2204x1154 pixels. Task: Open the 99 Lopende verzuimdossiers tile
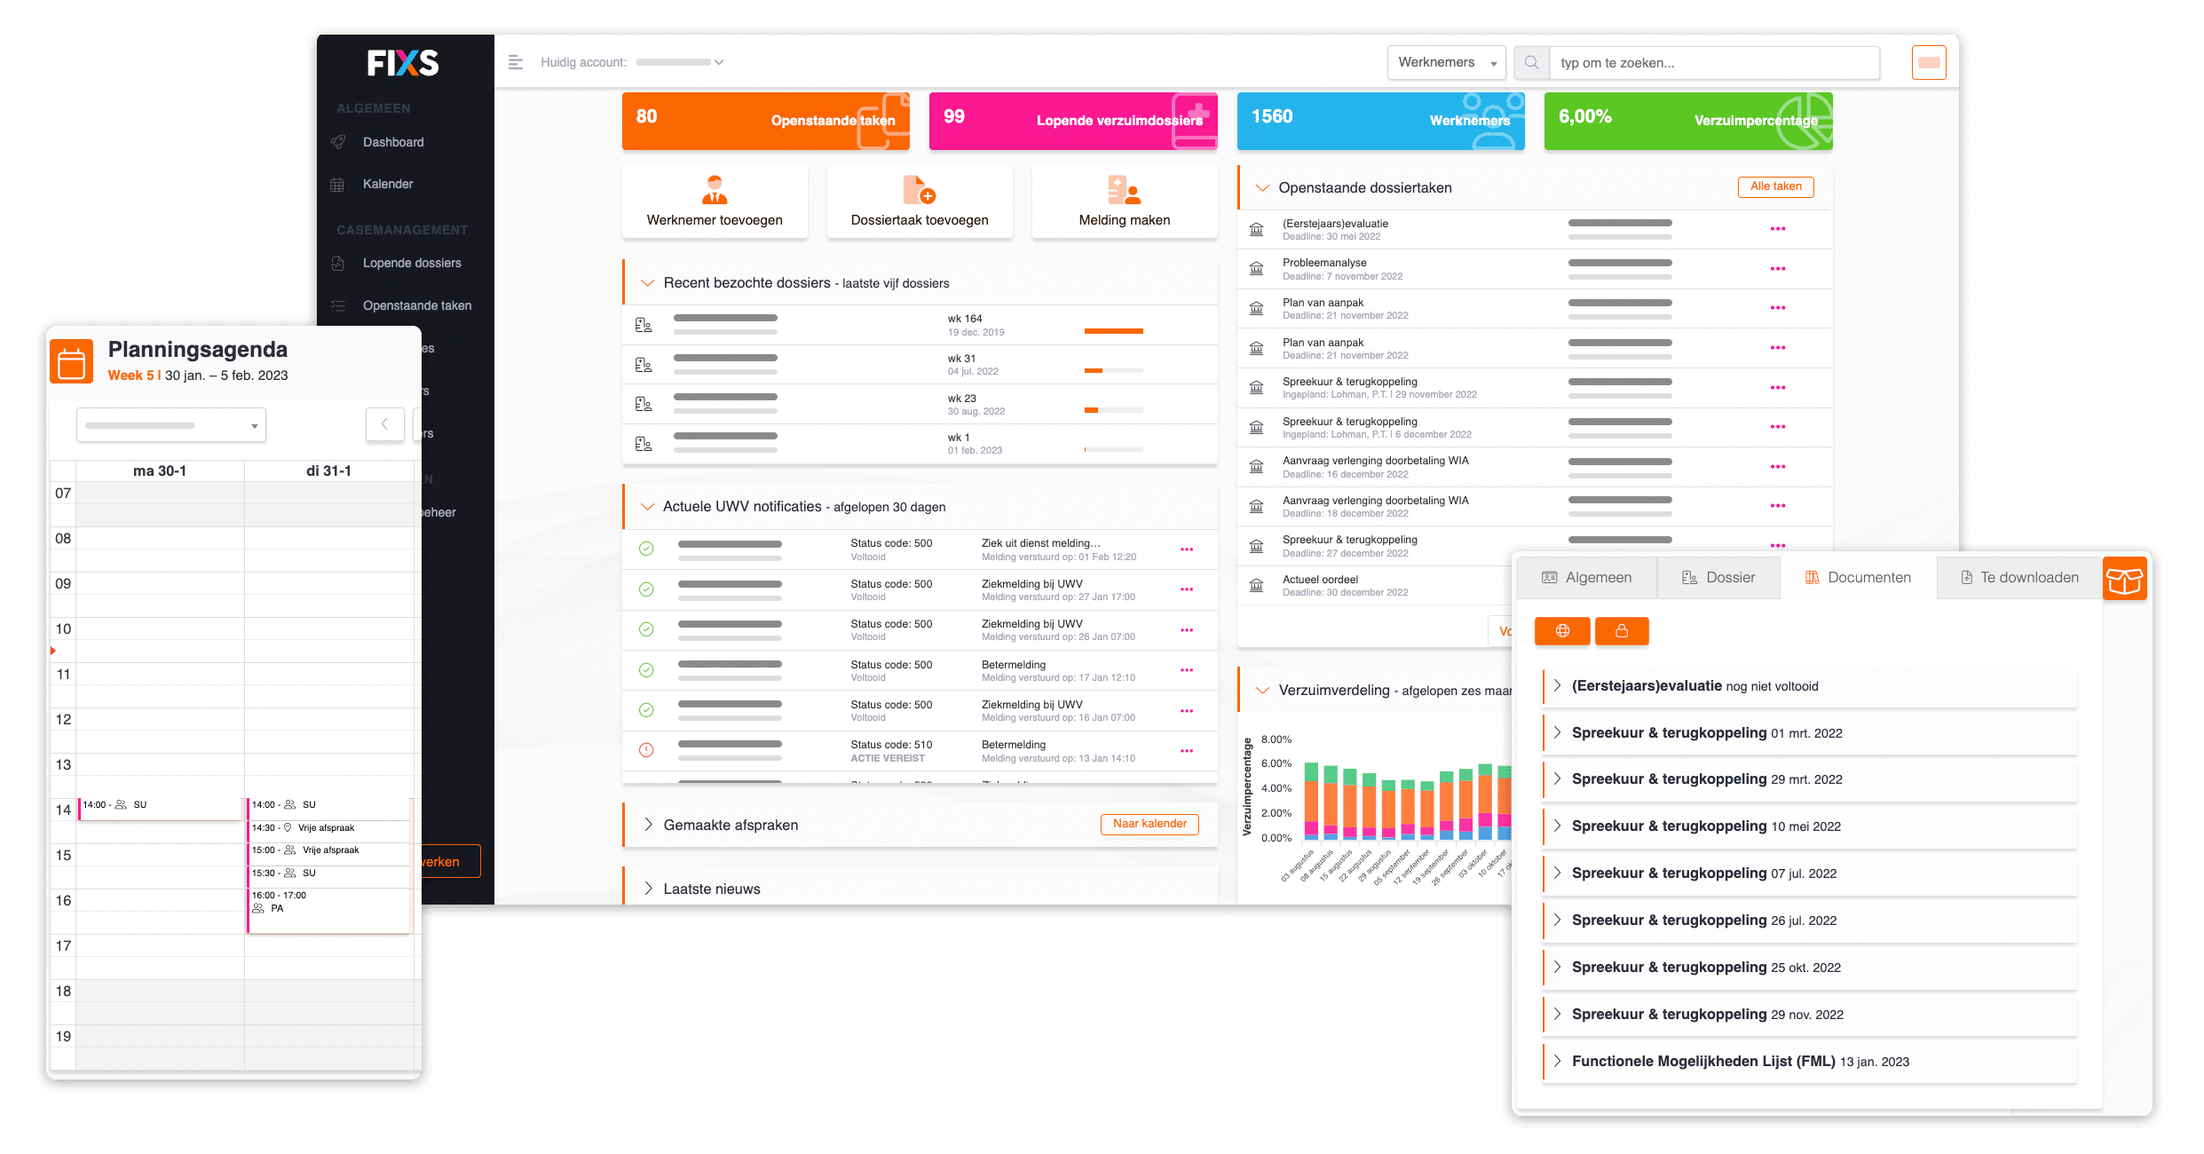tap(1073, 122)
